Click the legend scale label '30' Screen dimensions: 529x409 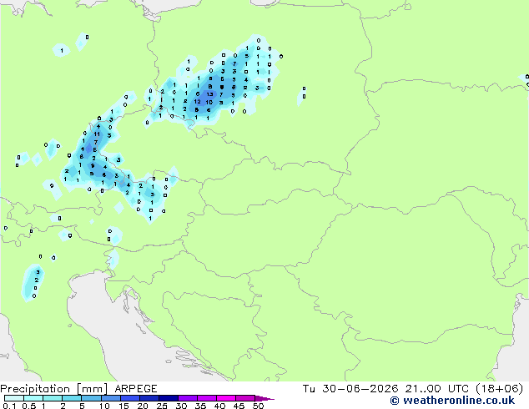pos(181,406)
